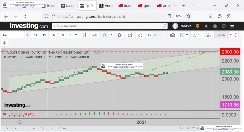The image size is (244, 132).
Task: Toggle fullscreen chart mode
Action: tap(237, 35)
